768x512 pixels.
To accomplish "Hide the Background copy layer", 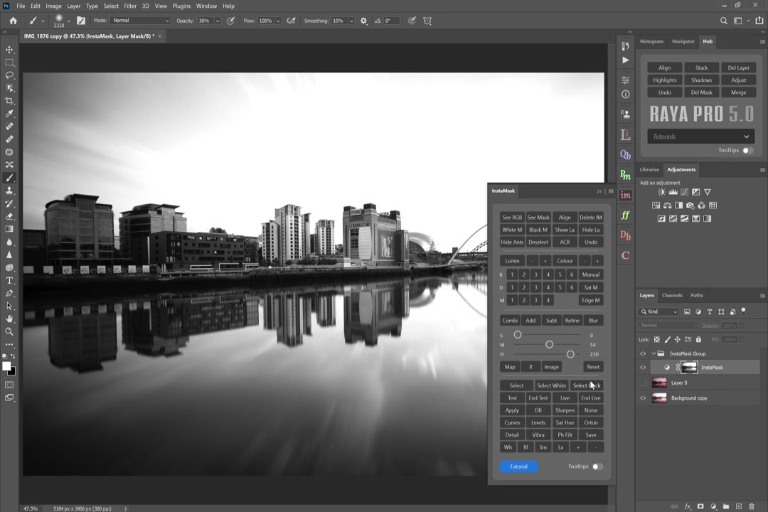I will 643,398.
